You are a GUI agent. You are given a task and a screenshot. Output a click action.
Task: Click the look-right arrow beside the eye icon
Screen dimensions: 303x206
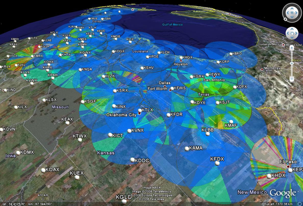point(296,12)
